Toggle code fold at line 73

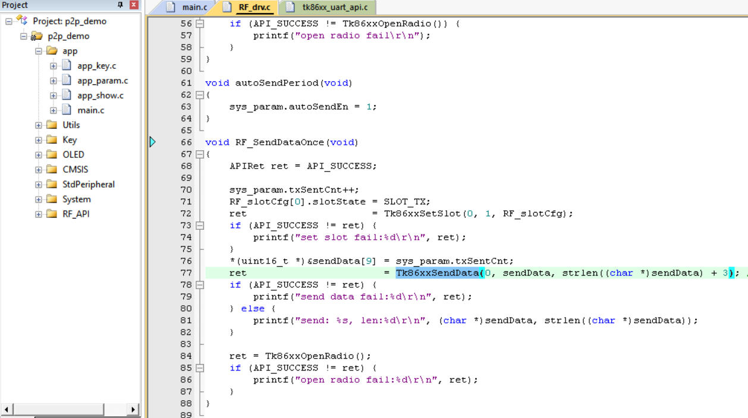(x=200, y=226)
